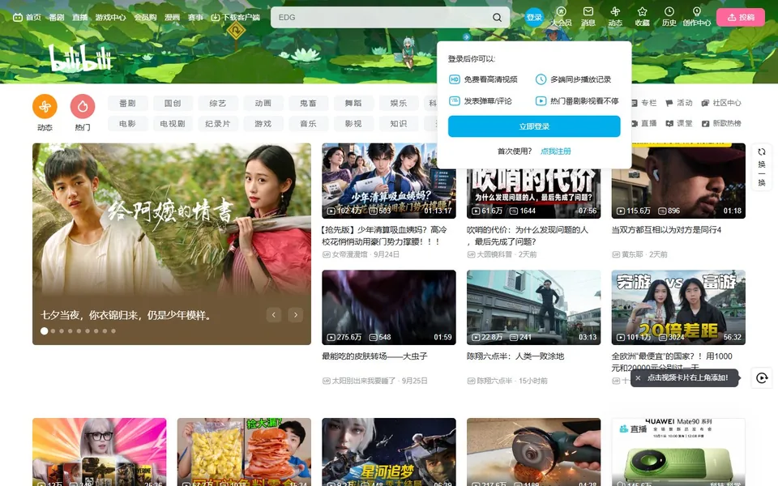Select 音乐 category chip
This screenshot has width=778, height=486.
[x=308, y=123]
